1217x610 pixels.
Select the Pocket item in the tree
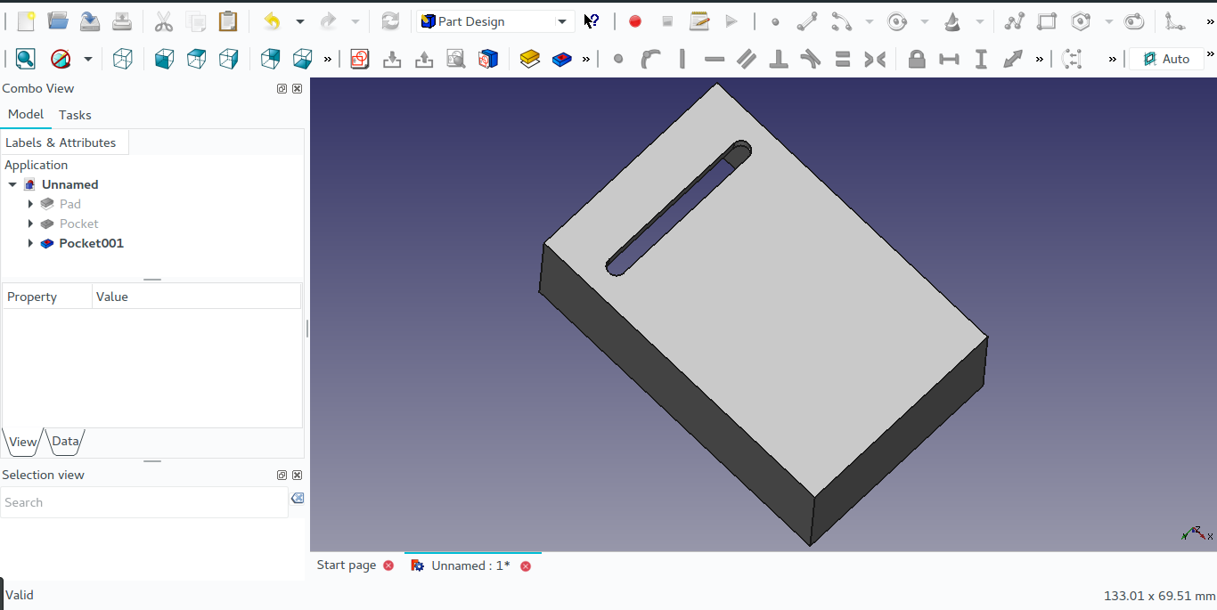(x=78, y=224)
